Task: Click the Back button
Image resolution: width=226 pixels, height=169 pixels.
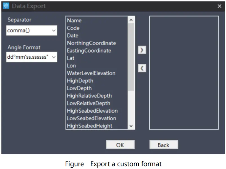Action: click(164, 145)
